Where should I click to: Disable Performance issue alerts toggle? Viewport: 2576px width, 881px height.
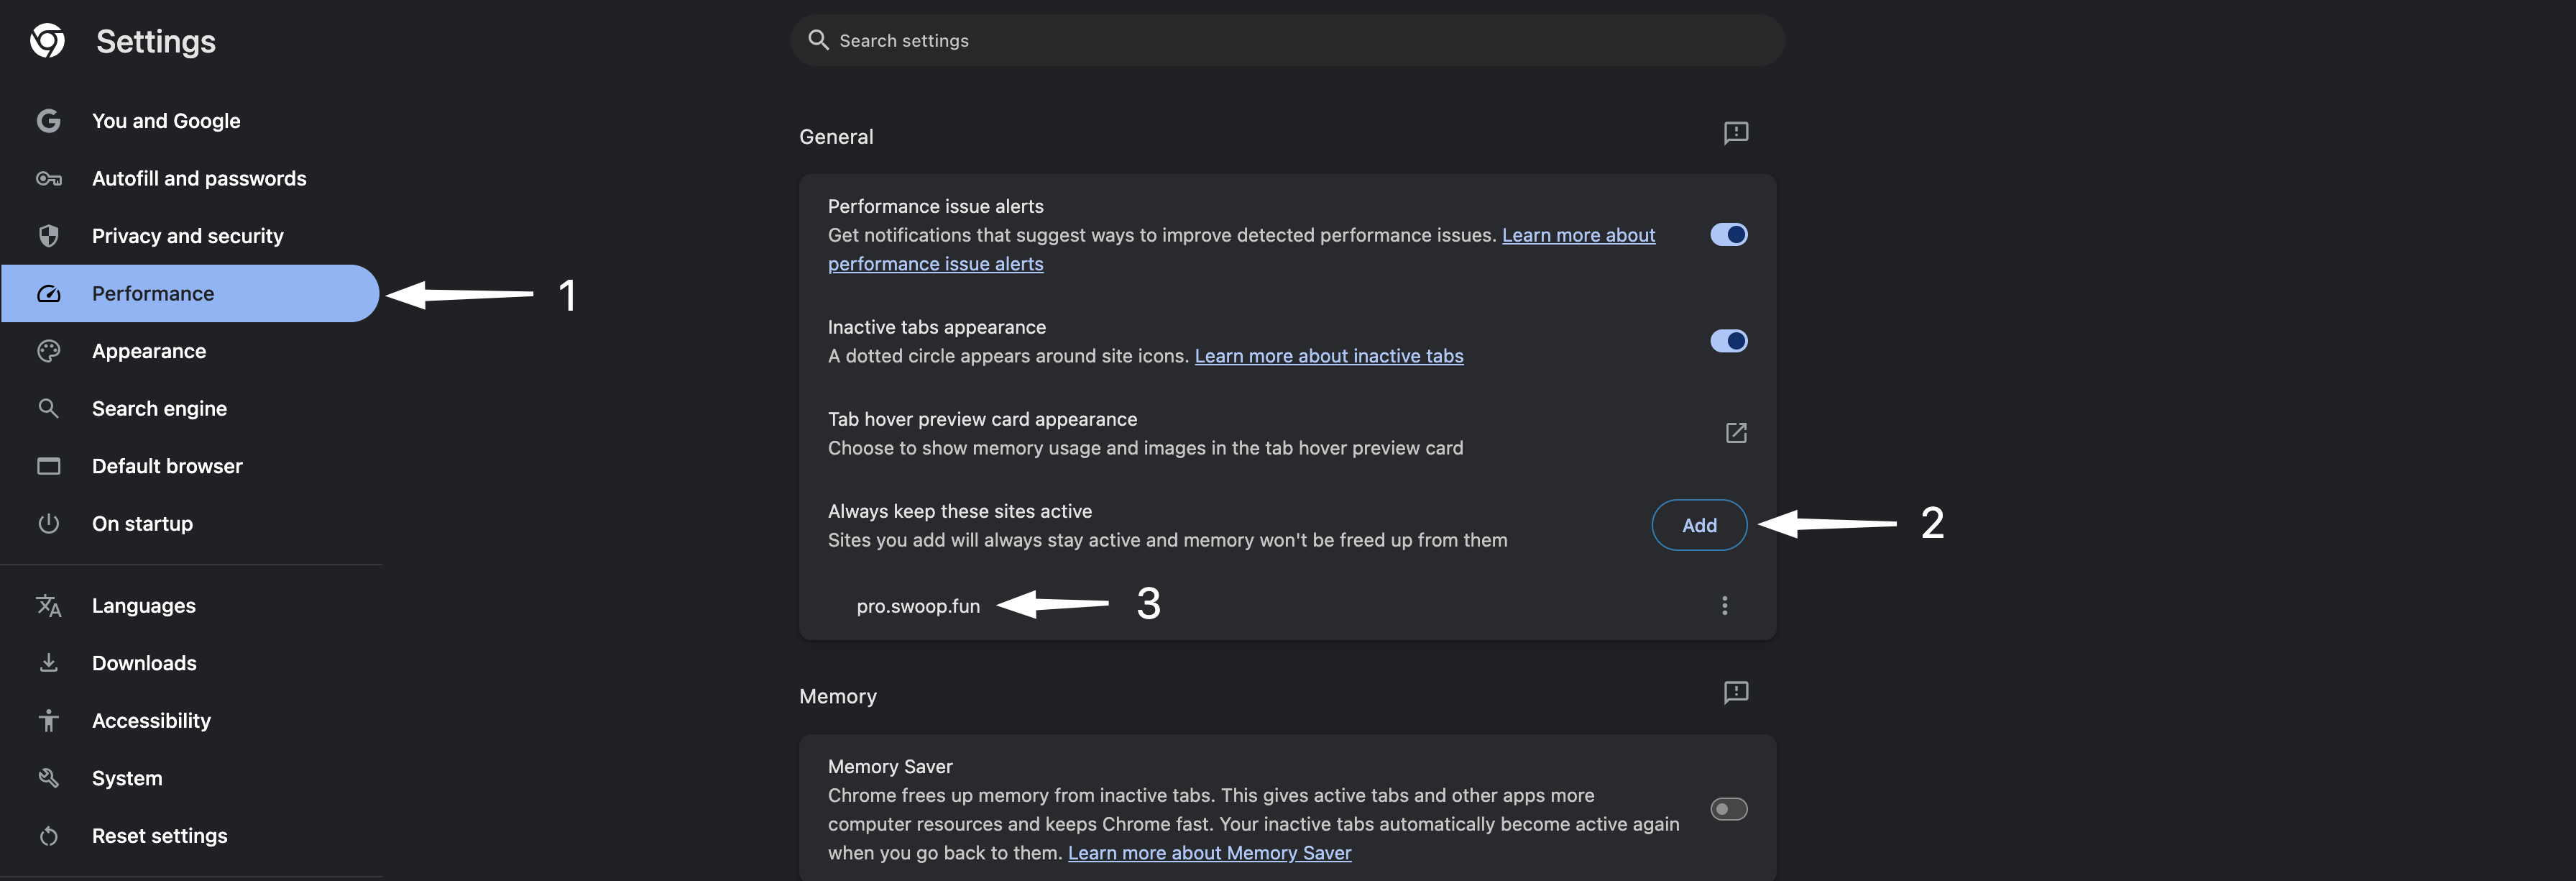[x=1728, y=234]
